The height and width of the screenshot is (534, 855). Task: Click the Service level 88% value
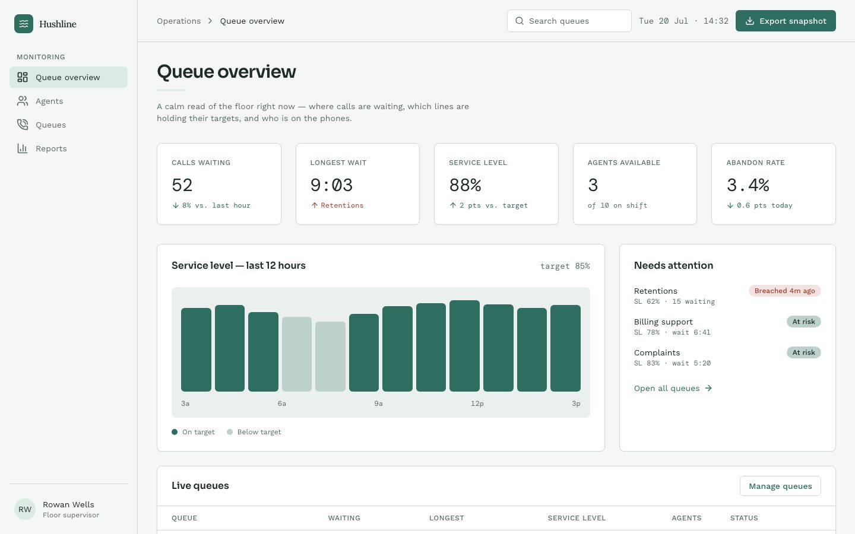click(465, 185)
